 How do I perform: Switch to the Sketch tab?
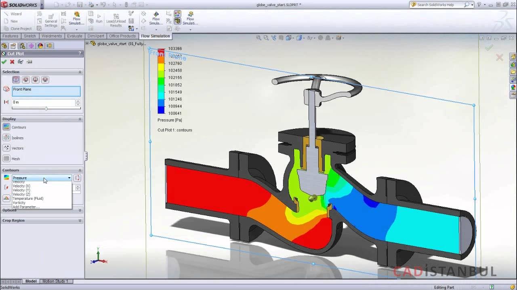point(30,36)
